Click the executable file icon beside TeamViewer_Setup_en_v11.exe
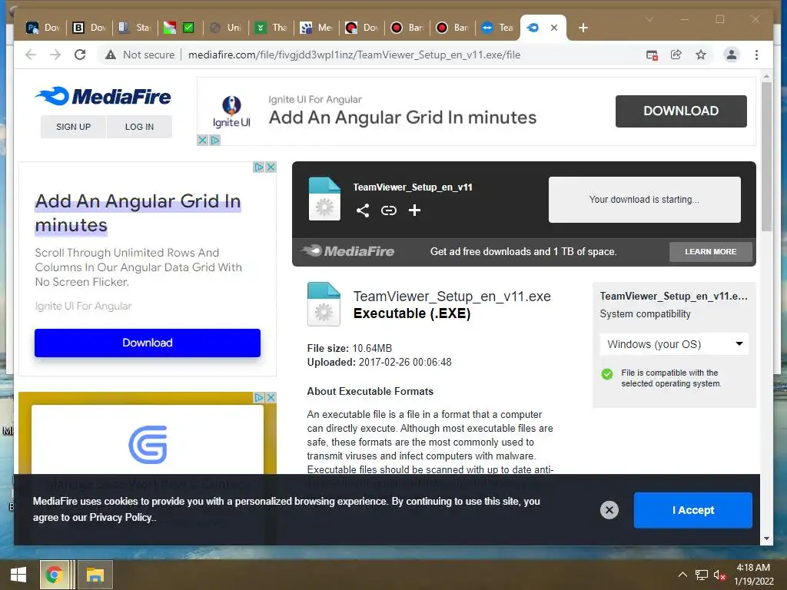Image resolution: width=787 pixels, height=590 pixels. [x=324, y=304]
